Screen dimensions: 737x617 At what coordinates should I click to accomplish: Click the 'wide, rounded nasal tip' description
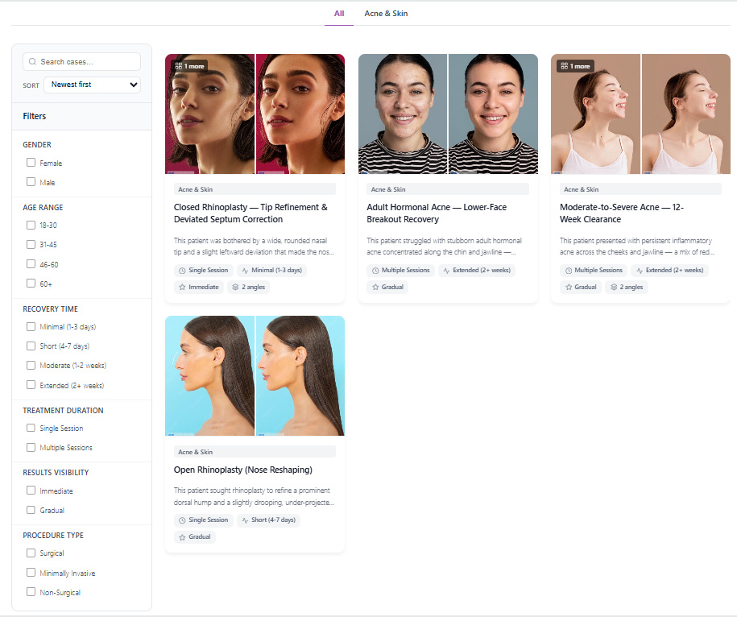tap(254, 246)
